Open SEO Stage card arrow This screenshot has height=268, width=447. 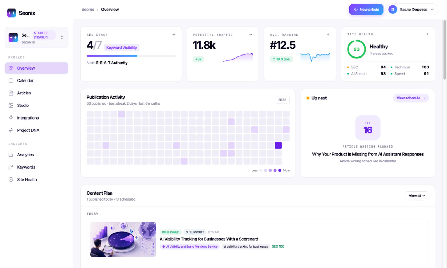pos(174,35)
